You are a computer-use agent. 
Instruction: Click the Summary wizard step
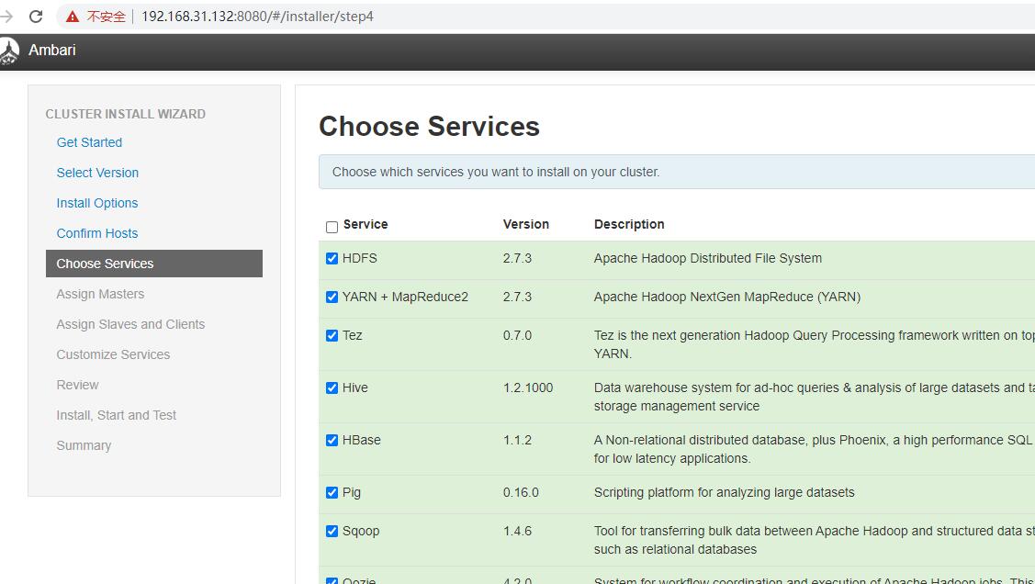click(x=84, y=446)
